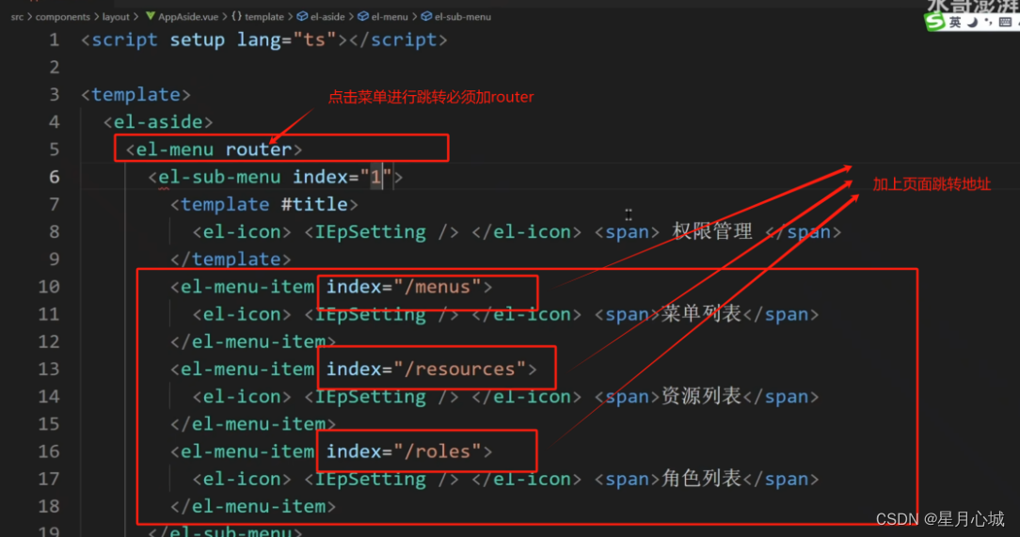The height and width of the screenshot is (537, 1020).
Task: Click the closing </script> tag on line 1
Action: click(x=398, y=40)
